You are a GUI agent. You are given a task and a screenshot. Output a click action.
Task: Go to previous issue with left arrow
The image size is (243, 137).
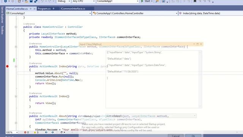pyautogui.click(x=46, y=132)
